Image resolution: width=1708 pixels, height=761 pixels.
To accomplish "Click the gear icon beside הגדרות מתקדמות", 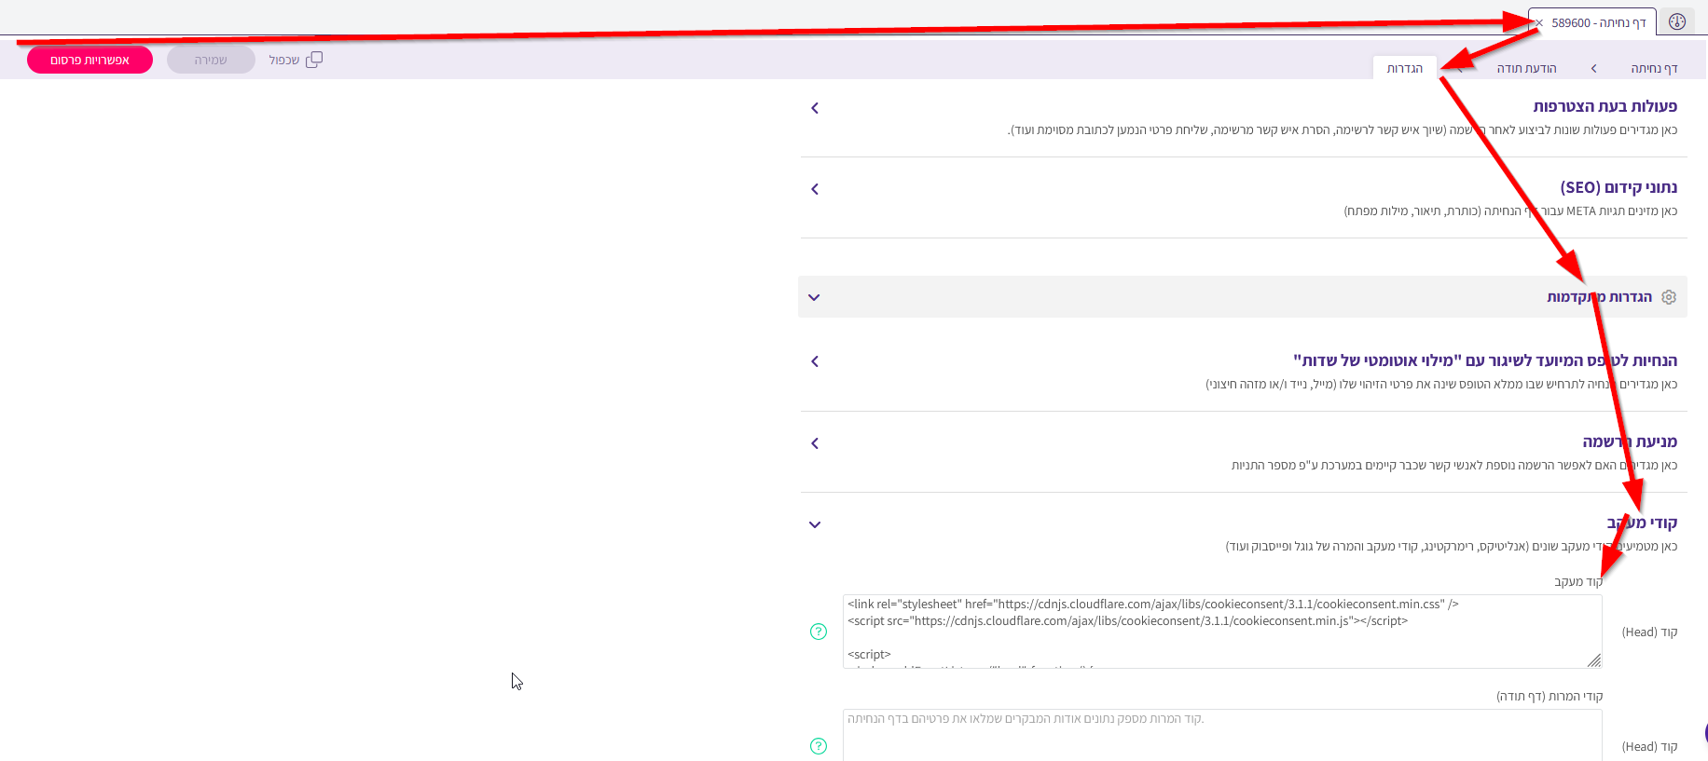I will [x=1669, y=297].
